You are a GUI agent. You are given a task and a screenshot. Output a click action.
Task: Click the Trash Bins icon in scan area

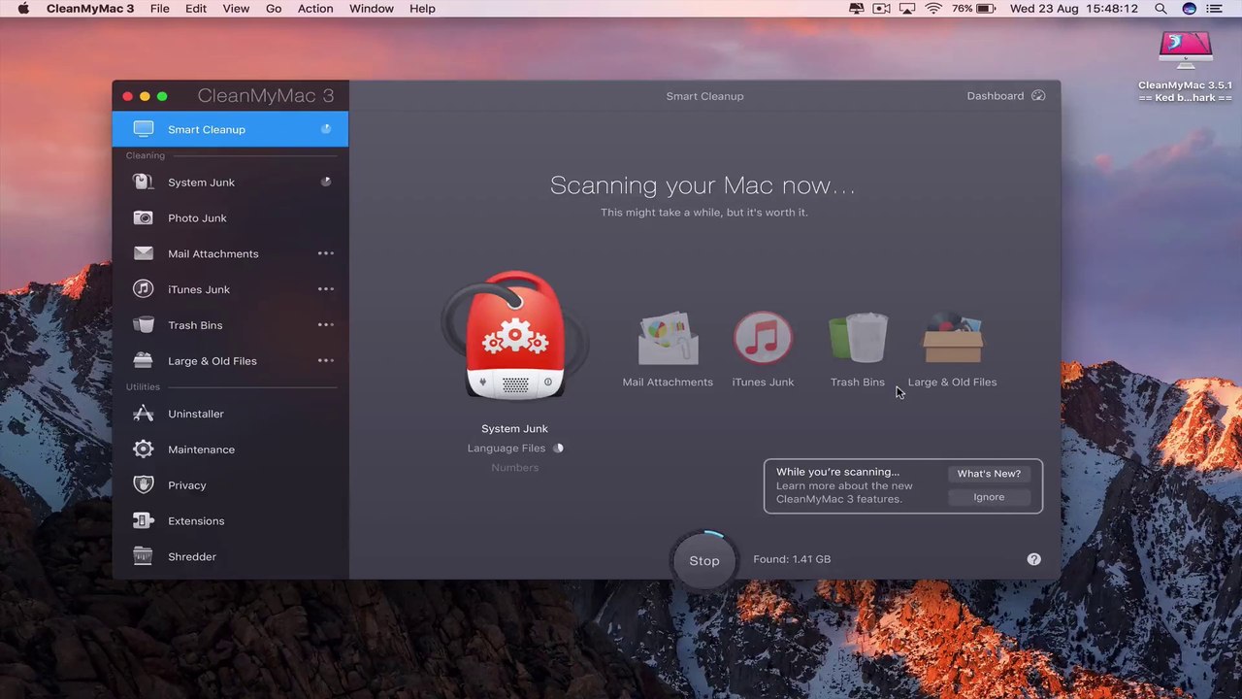coord(858,339)
